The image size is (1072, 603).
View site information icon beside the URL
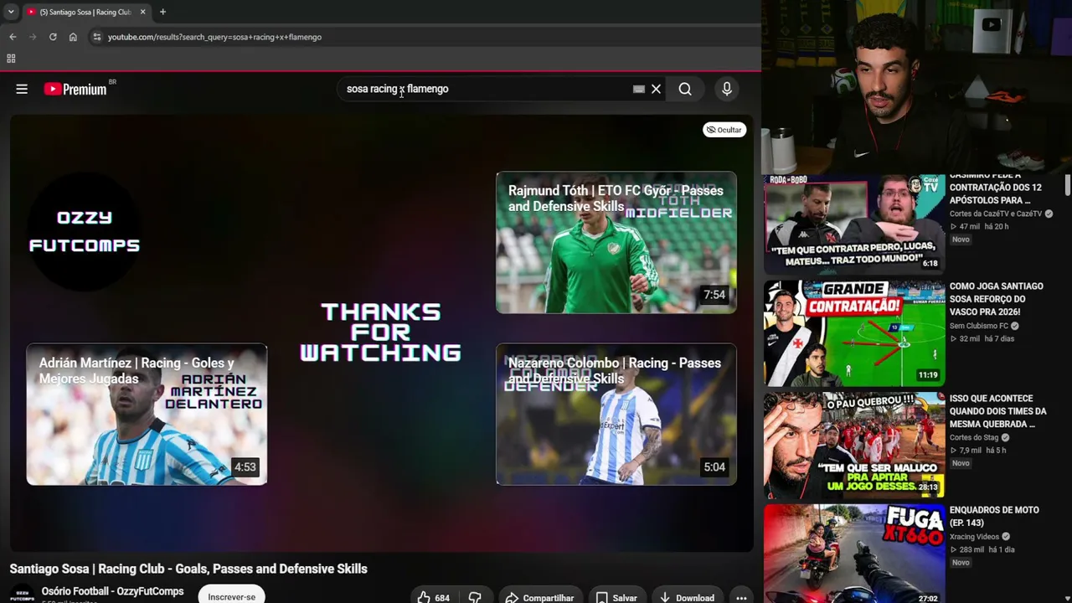click(x=96, y=37)
